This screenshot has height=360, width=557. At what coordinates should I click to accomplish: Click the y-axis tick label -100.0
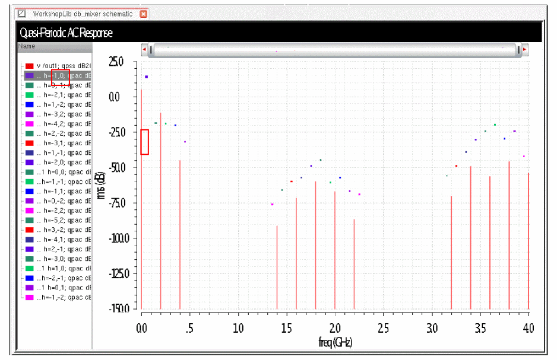pyautogui.click(x=119, y=238)
